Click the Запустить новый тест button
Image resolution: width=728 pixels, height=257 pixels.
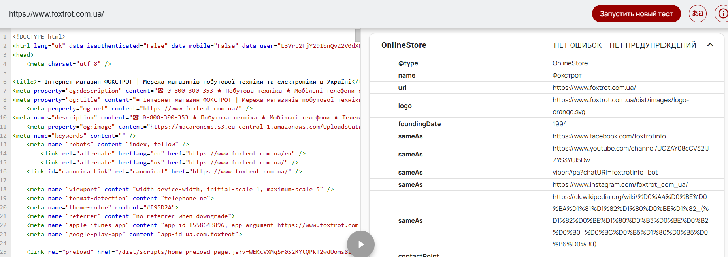(636, 14)
